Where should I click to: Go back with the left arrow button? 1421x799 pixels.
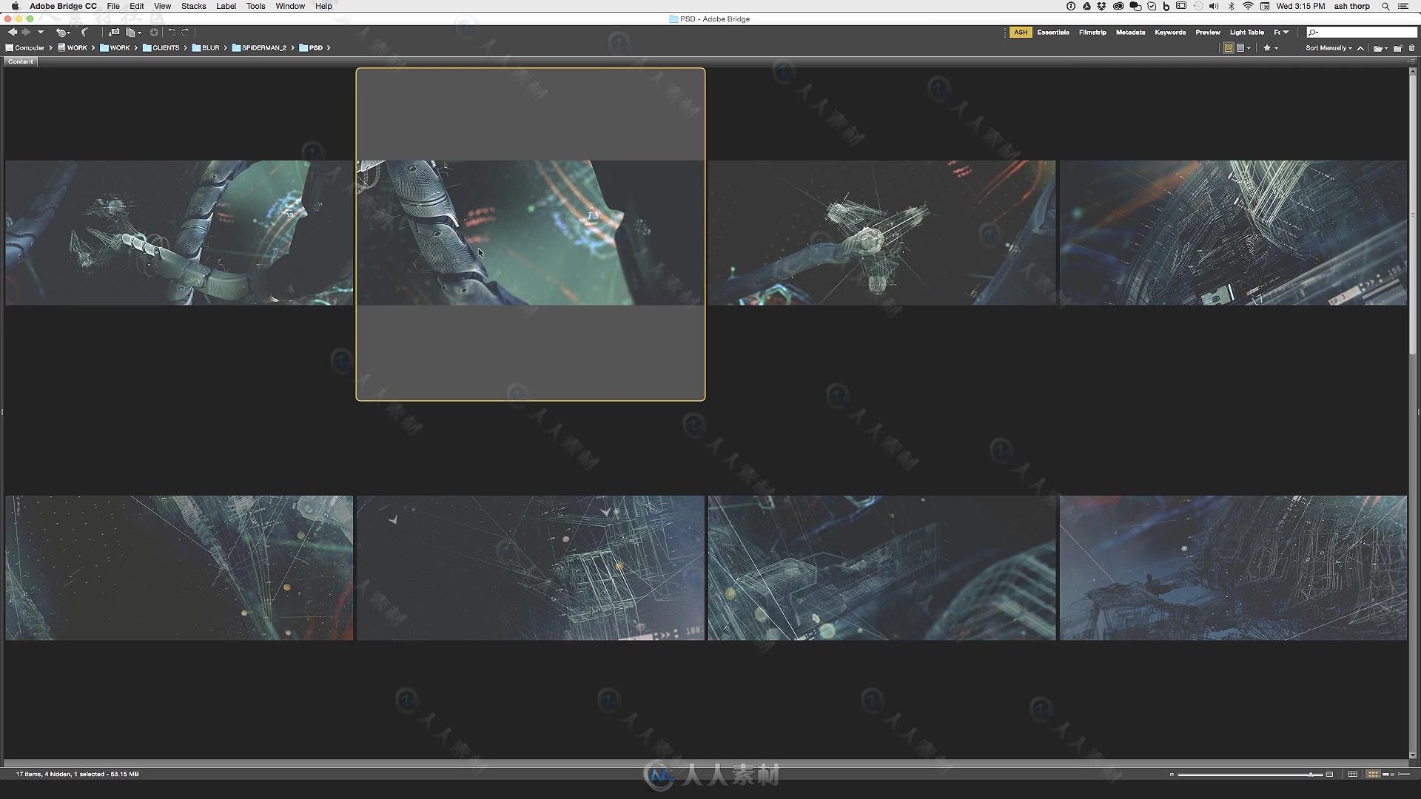pyautogui.click(x=13, y=32)
